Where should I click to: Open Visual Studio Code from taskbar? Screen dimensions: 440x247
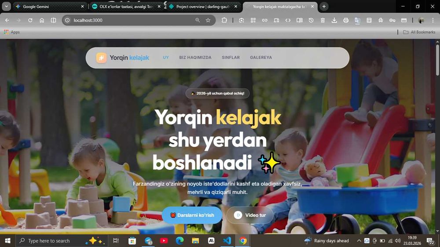coord(227,240)
